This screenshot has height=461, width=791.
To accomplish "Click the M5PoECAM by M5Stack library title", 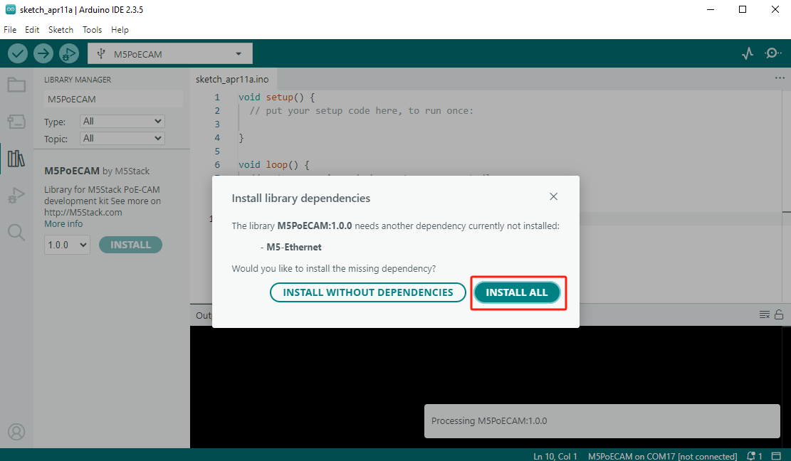I will (x=97, y=171).
